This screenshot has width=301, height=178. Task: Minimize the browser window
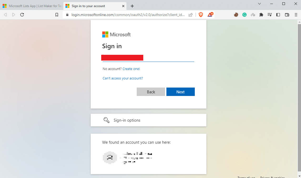272,4
